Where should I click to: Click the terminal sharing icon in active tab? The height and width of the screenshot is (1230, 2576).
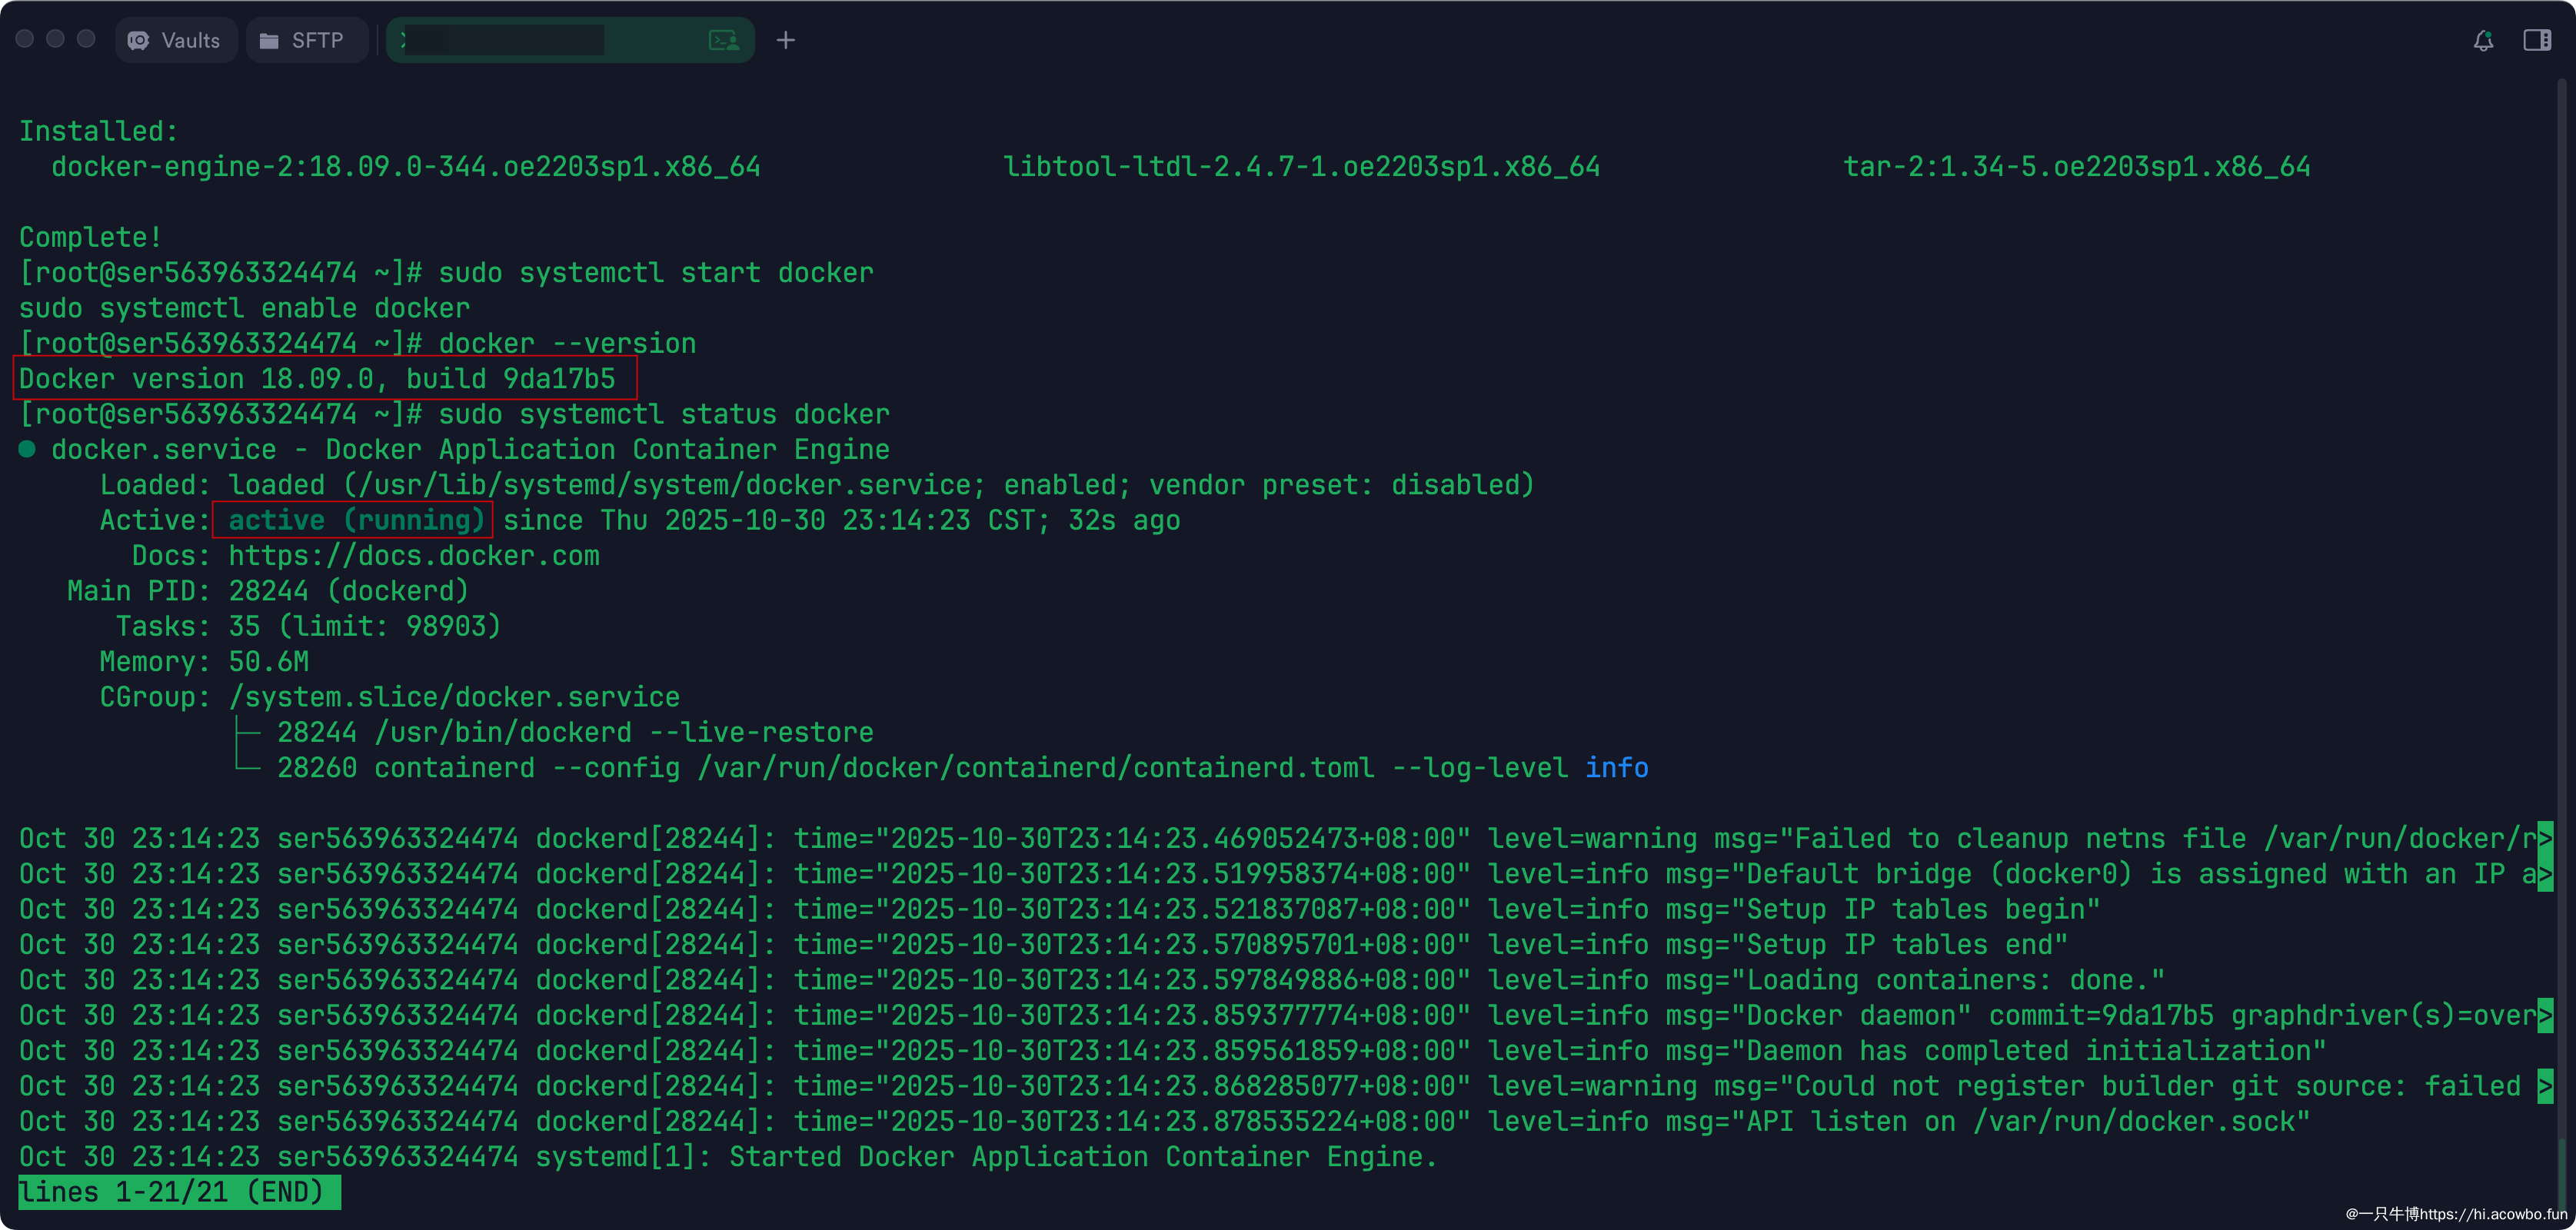[x=724, y=40]
